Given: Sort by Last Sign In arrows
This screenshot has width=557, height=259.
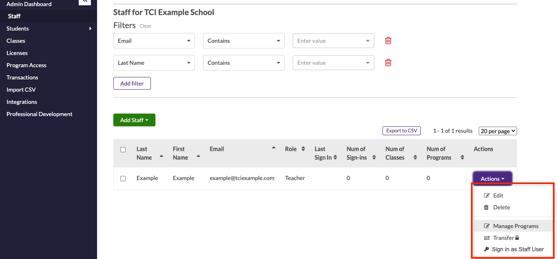Looking at the screenshot, I should click(335, 158).
